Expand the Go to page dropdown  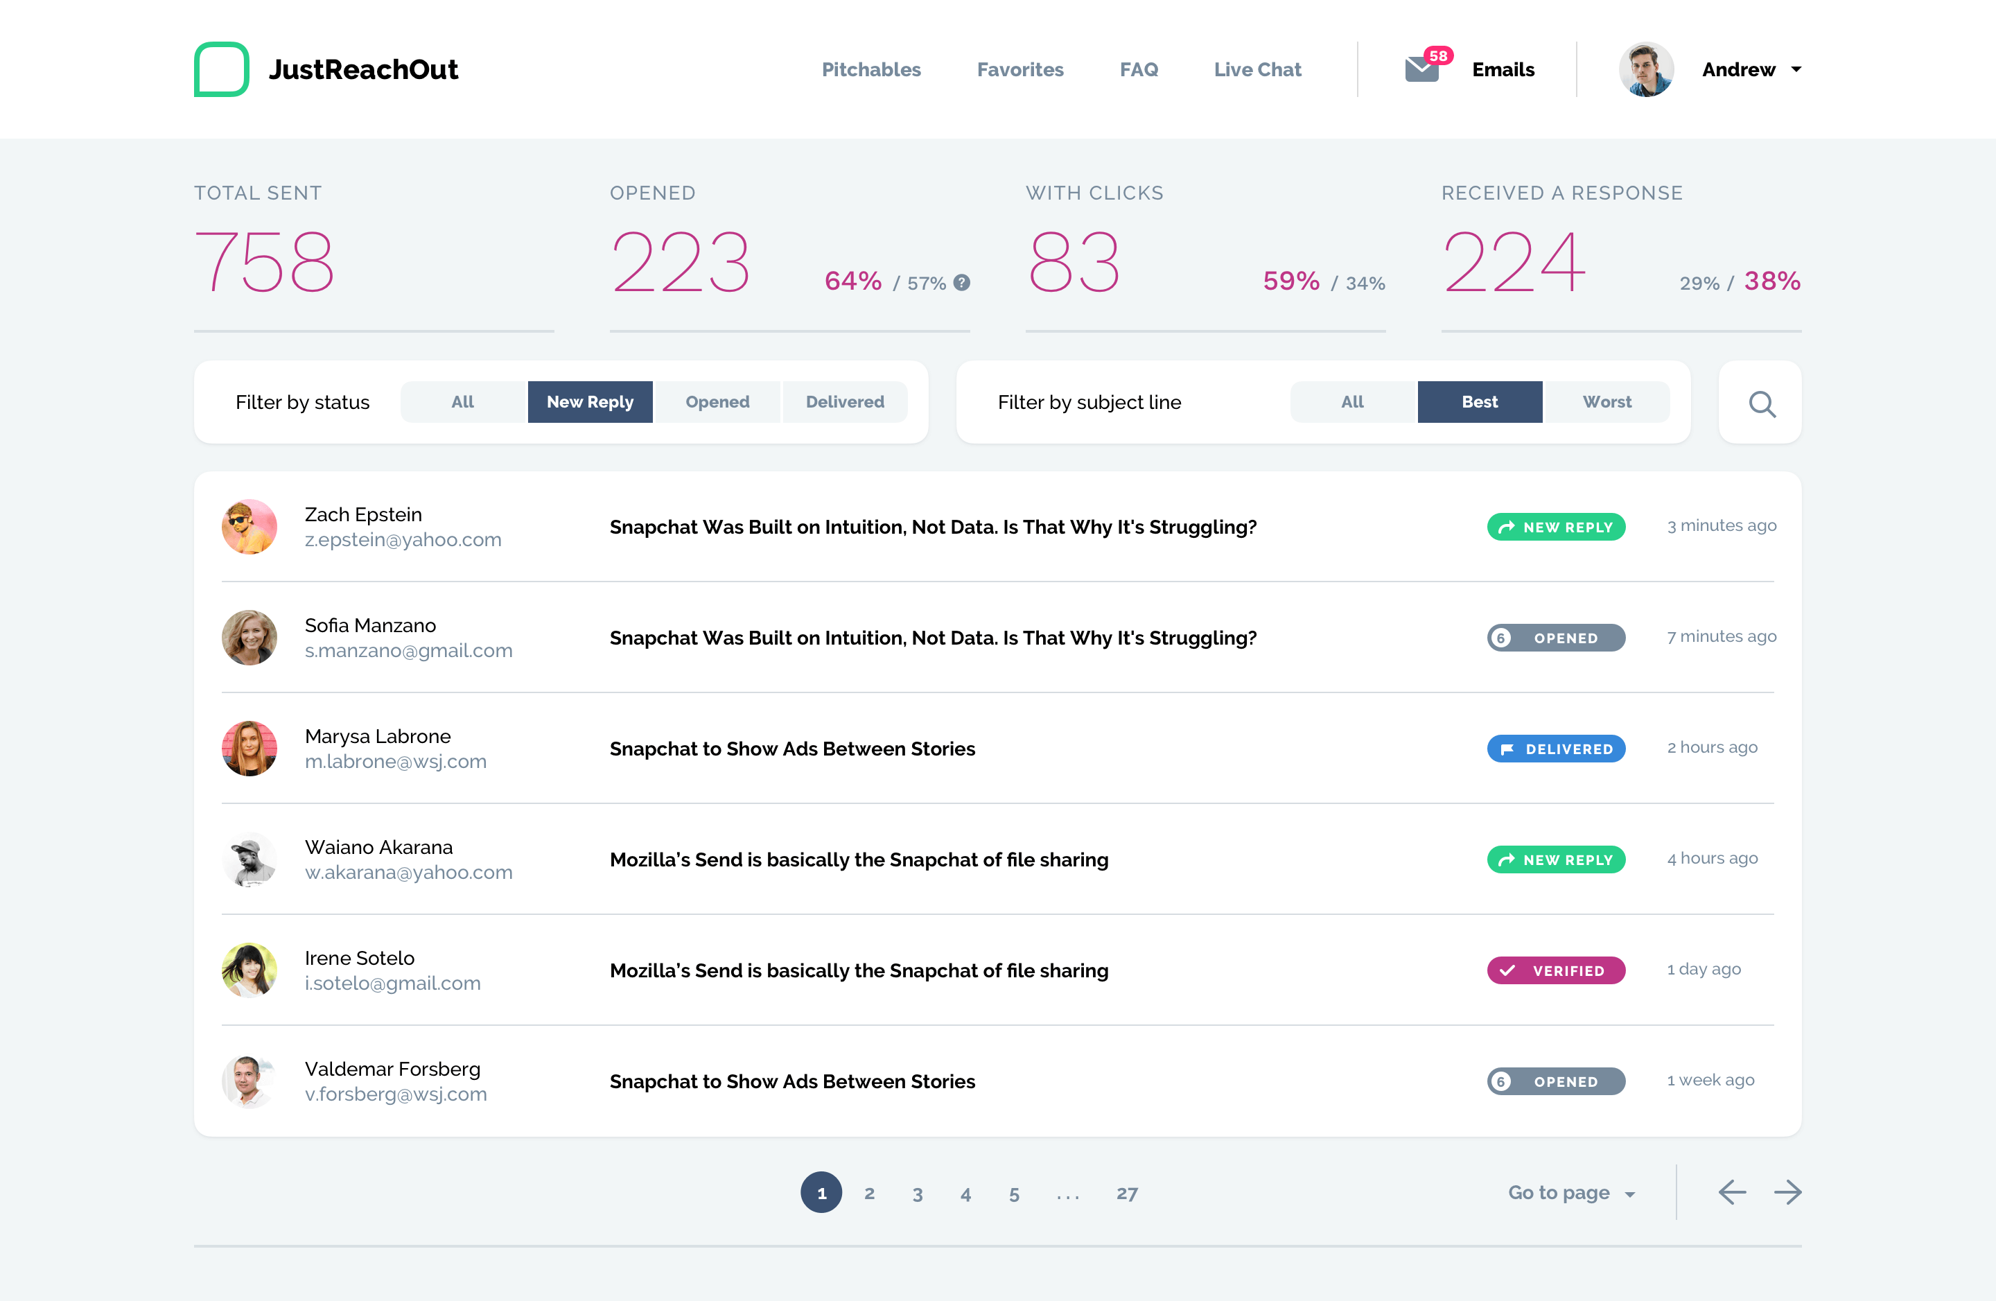coord(1572,1192)
